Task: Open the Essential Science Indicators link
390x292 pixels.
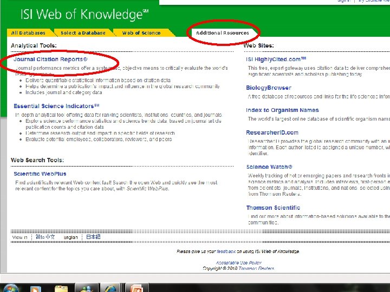Action: pyautogui.click(x=56, y=106)
